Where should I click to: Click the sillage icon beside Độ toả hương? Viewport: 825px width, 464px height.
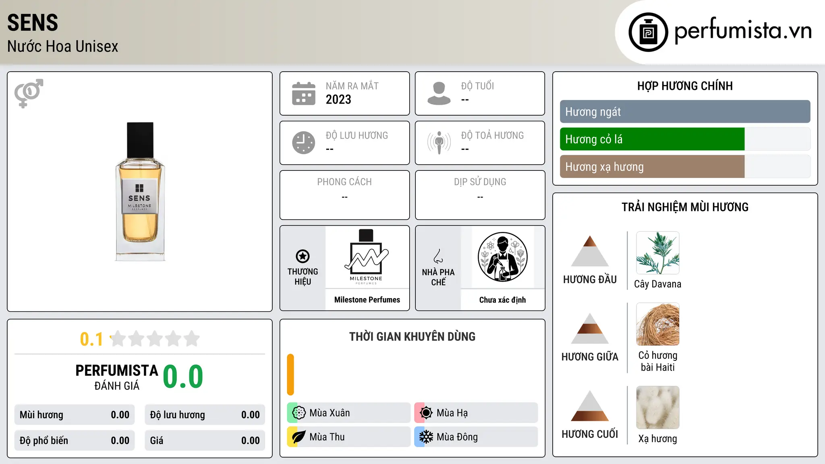coord(439,143)
